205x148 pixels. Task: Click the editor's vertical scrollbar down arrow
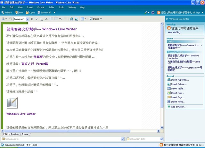point(162,128)
